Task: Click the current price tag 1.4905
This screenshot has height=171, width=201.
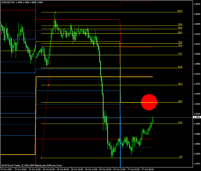Action: tap(197, 117)
